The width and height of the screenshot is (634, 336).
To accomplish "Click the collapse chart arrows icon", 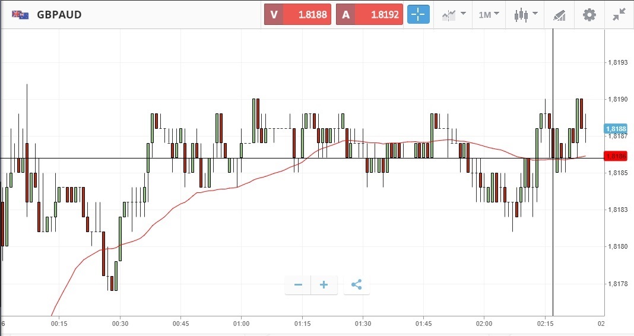I will [619, 15].
